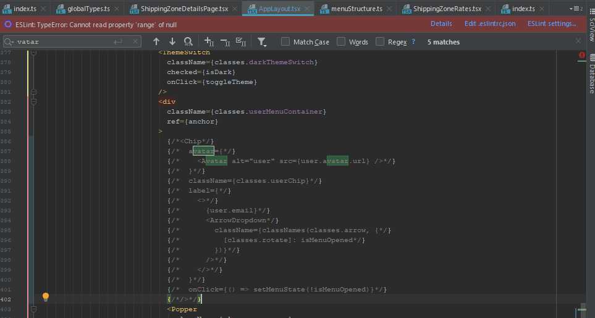The image size is (595, 318).
Task: Open ESLint error Details link
Action: coord(441,23)
